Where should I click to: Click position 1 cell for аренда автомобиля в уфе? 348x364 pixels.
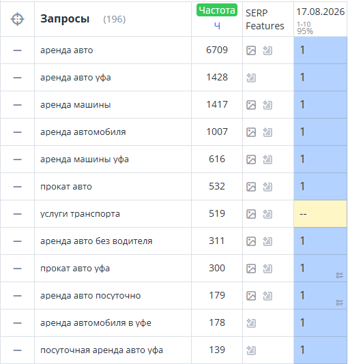(x=320, y=322)
